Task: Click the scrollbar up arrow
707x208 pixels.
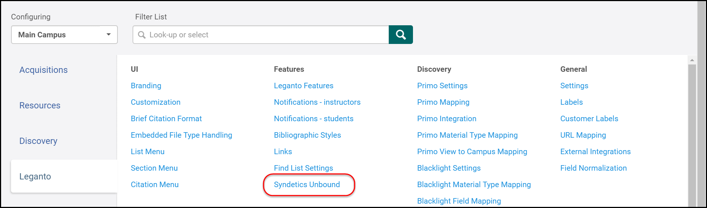Action: [x=692, y=60]
